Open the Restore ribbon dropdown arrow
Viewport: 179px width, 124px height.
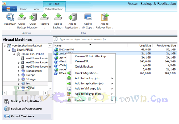(44, 28)
